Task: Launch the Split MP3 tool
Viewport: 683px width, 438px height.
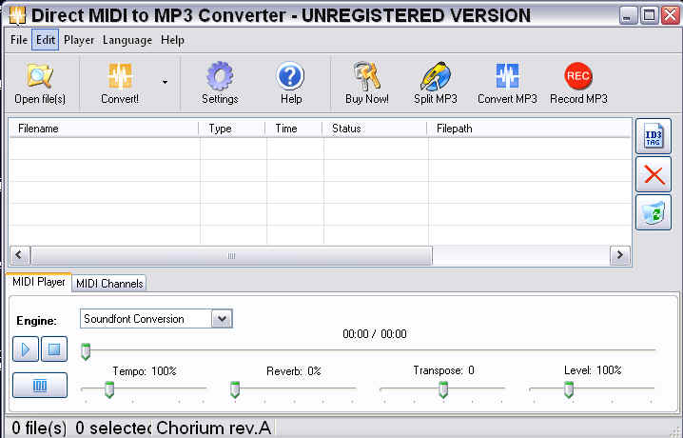Action: (x=435, y=84)
